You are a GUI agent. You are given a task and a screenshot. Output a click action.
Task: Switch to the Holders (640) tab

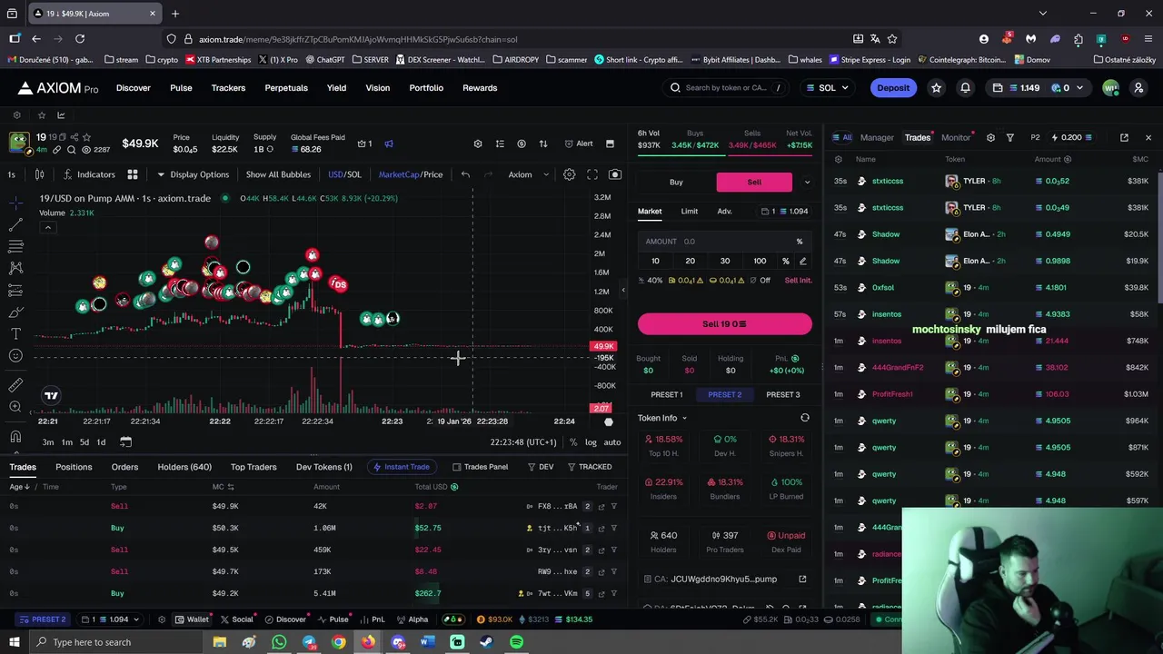[x=184, y=467]
